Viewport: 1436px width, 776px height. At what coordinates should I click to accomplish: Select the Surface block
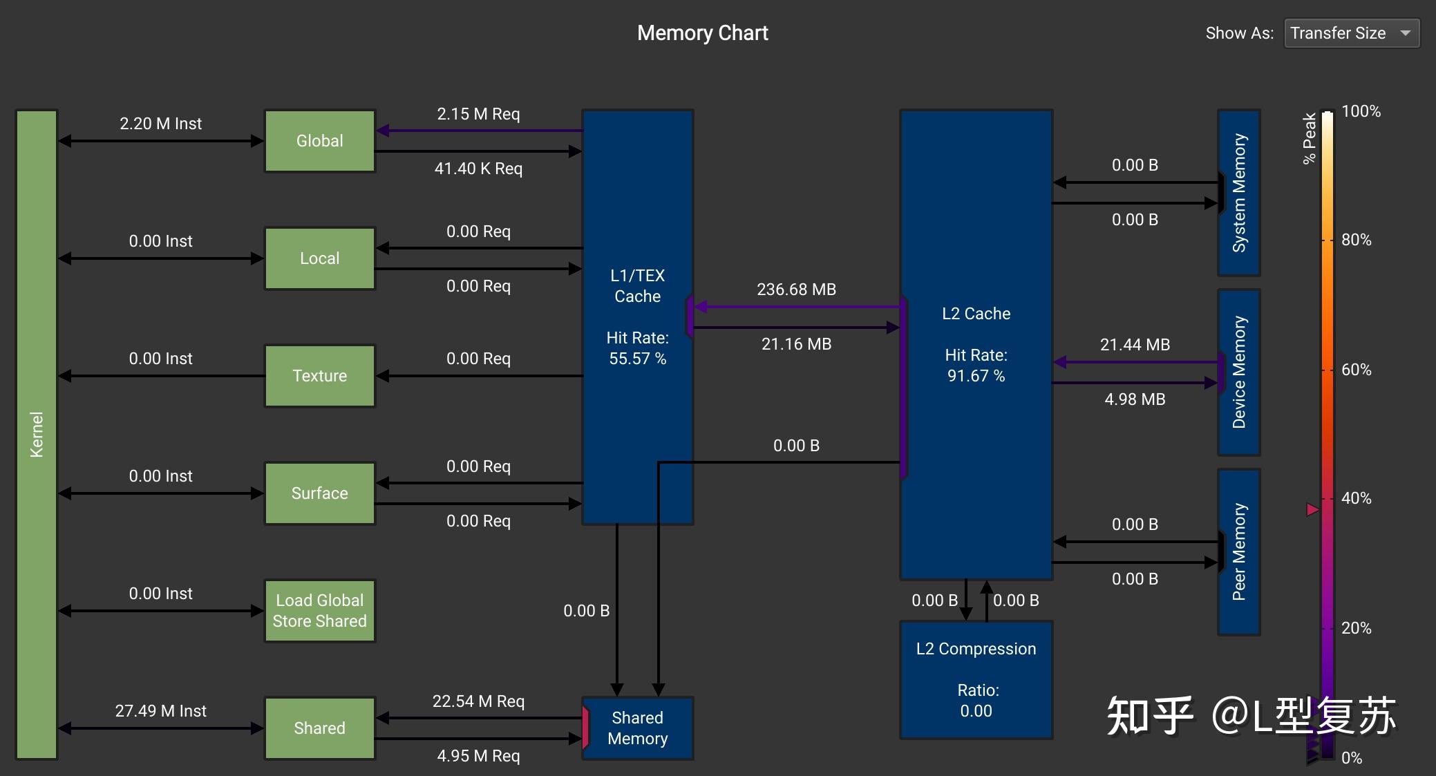(319, 493)
